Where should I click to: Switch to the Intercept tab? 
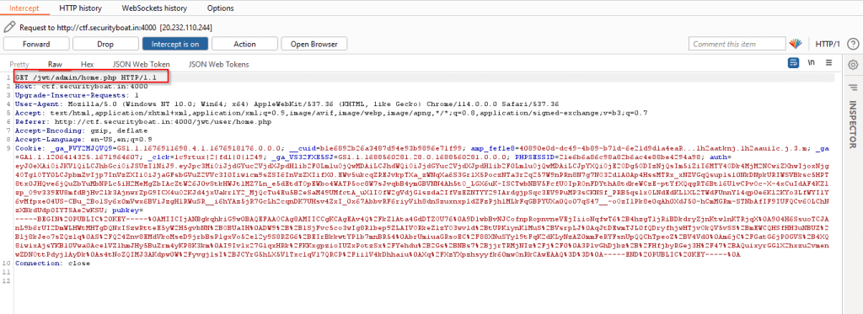click(24, 8)
